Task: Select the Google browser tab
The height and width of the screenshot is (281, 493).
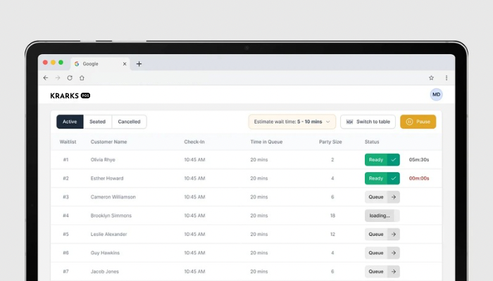Action: [100, 64]
